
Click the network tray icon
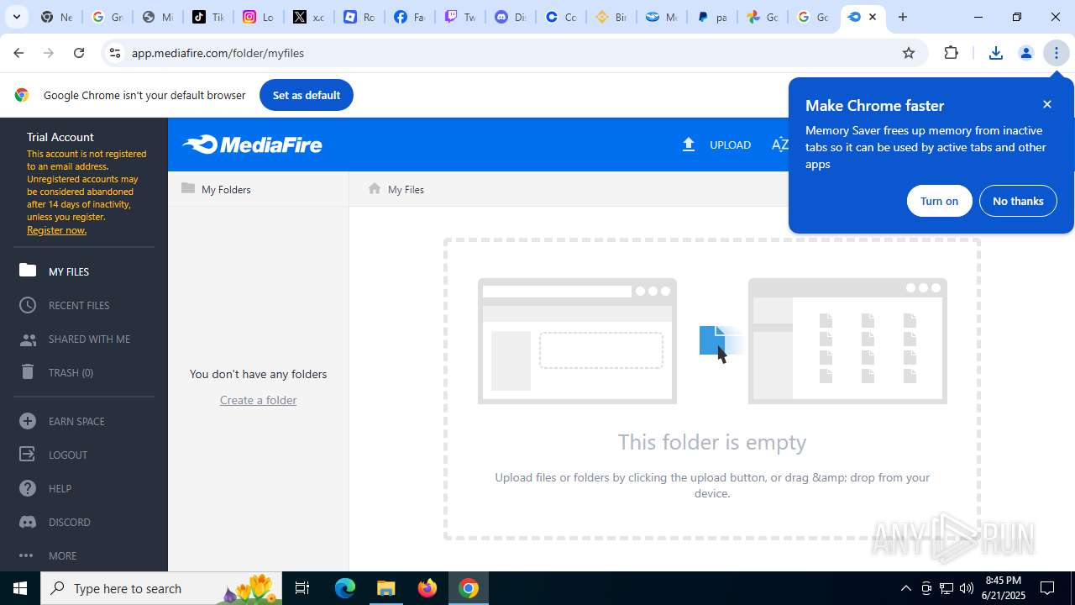pos(946,588)
